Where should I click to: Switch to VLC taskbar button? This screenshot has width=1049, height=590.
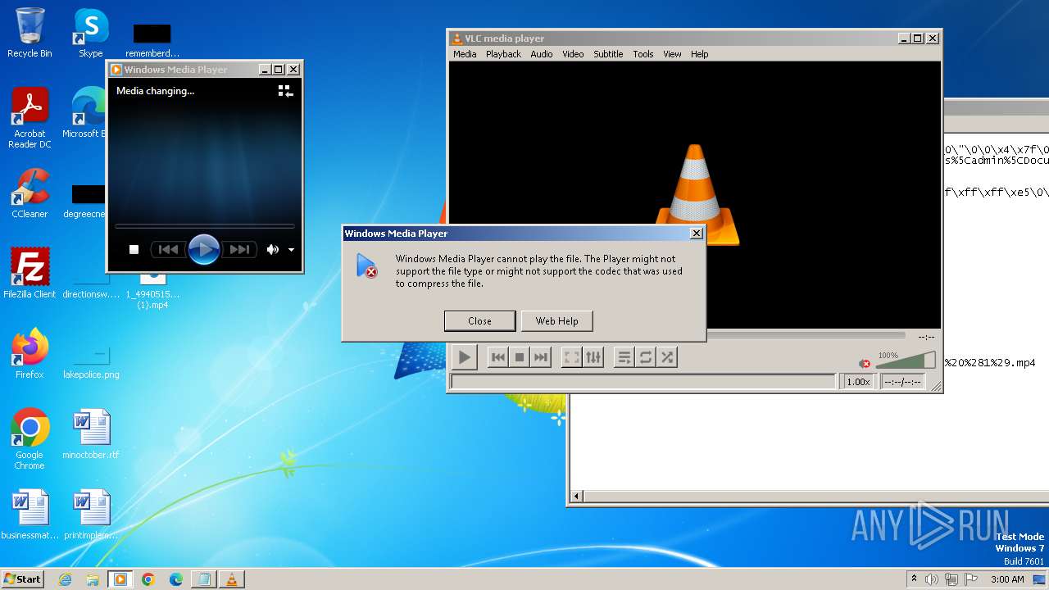(231, 579)
